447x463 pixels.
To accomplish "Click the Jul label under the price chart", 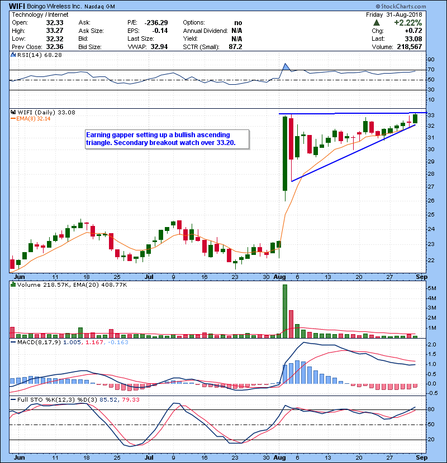I will click(x=149, y=277).
